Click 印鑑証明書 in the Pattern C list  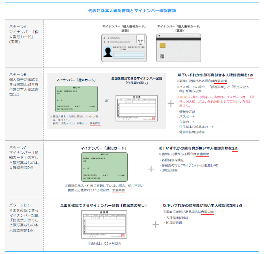pyautogui.click(x=168, y=170)
